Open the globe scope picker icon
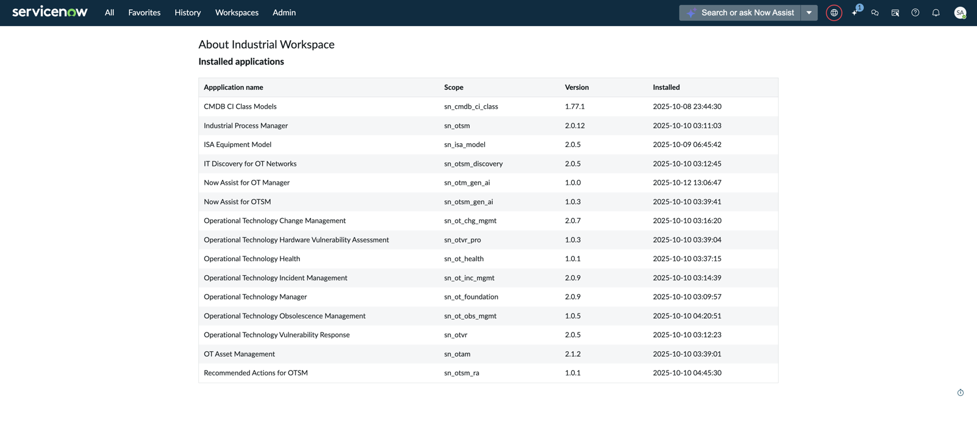Image resolution: width=977 pixels, height=435 pixels. point(834,13)
